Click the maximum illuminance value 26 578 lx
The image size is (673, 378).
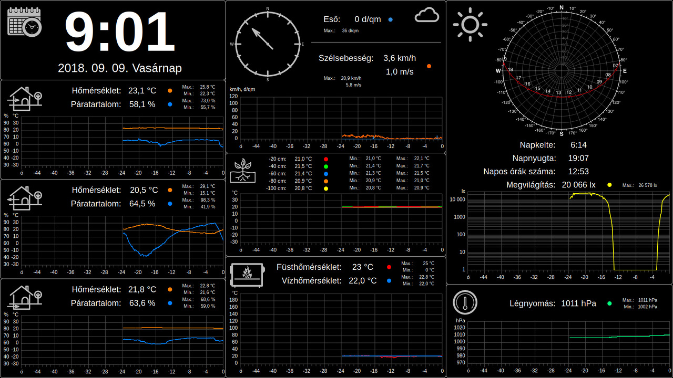648,185
